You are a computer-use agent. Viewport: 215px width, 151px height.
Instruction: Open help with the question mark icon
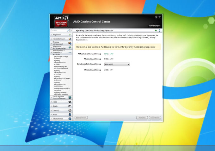tap(160, 31)
